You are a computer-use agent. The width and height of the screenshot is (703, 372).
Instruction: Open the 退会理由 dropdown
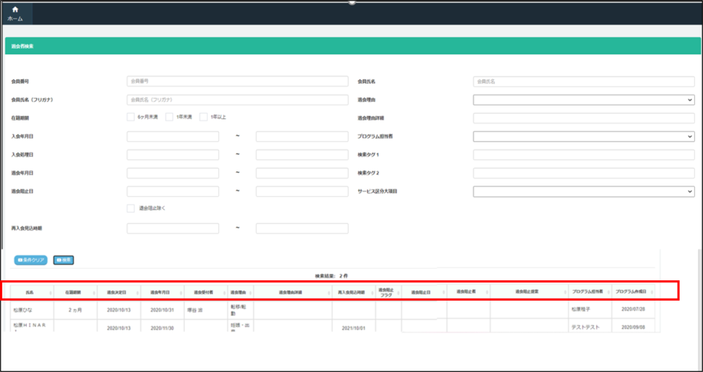[584, 100]
